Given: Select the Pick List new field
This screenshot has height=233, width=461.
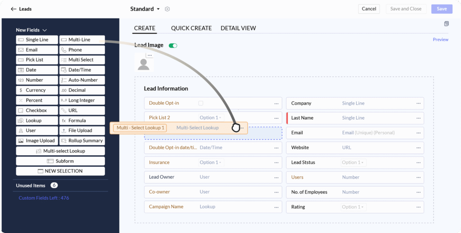Looking at the screenshot, I should (x=37, y=60).
